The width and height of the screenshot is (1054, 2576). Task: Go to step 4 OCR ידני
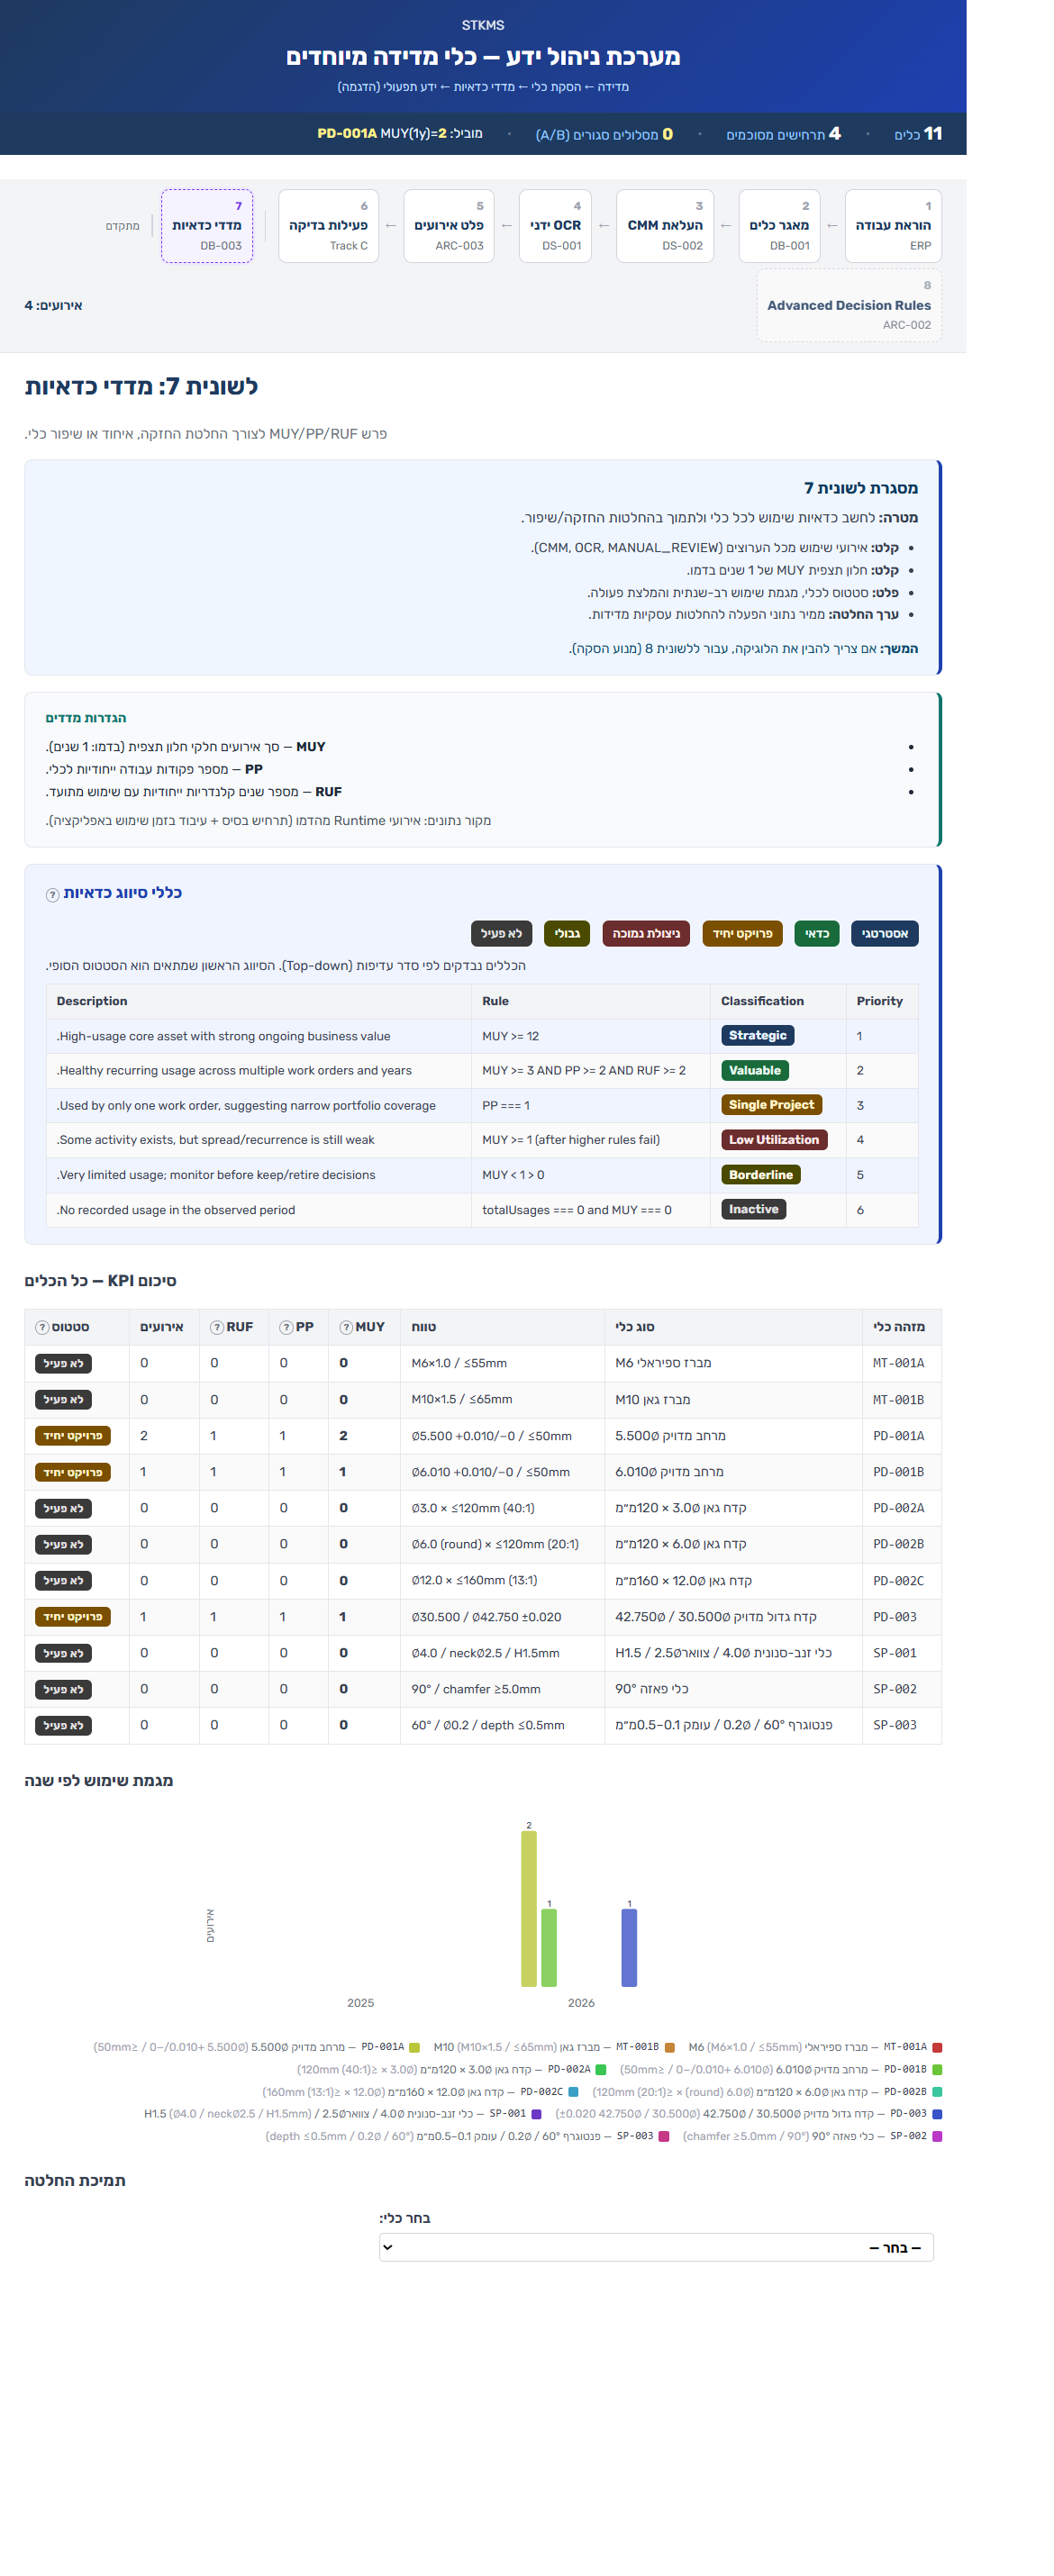[555, 226]
